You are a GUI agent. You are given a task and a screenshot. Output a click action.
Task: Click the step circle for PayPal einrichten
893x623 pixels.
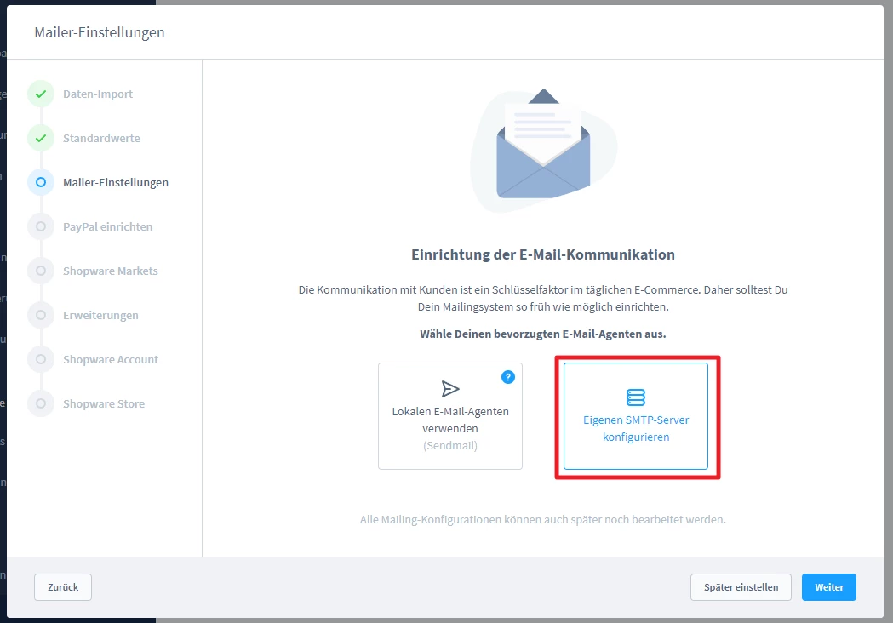[40, 226]
